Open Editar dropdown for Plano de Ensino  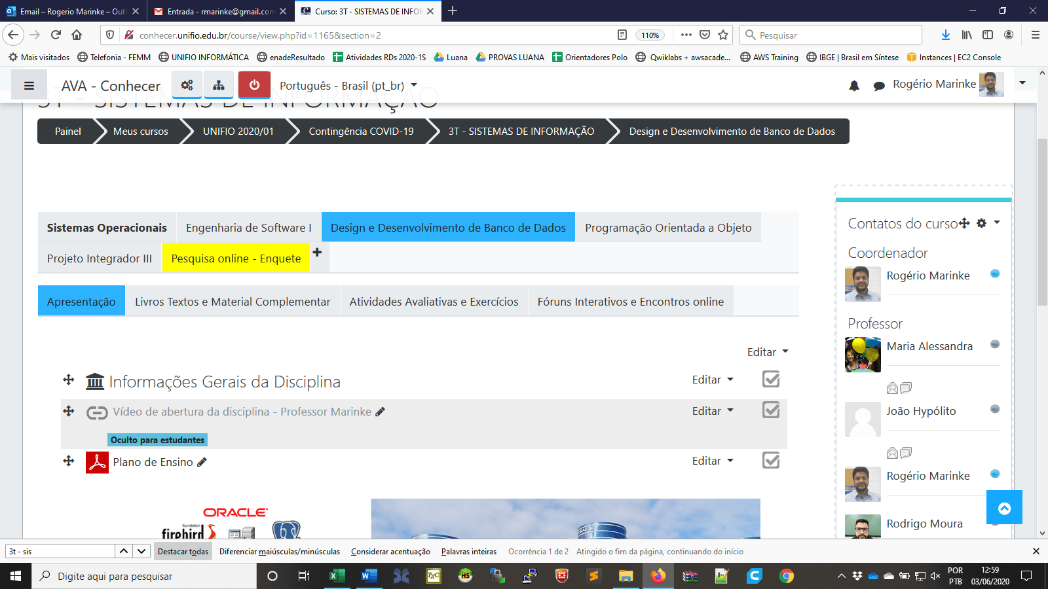(713, 461)
